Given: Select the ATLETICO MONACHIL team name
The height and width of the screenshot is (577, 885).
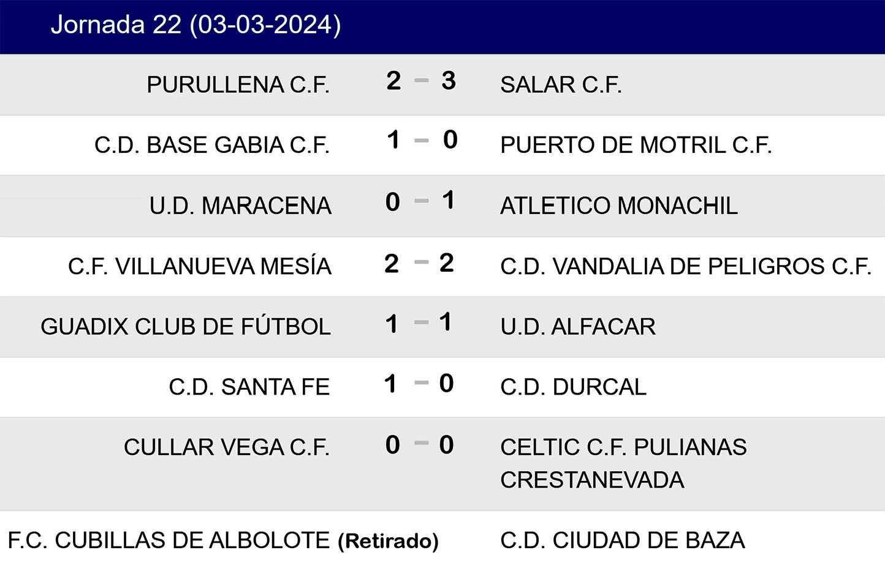Looking at the screenshot, I should (618, 206).
